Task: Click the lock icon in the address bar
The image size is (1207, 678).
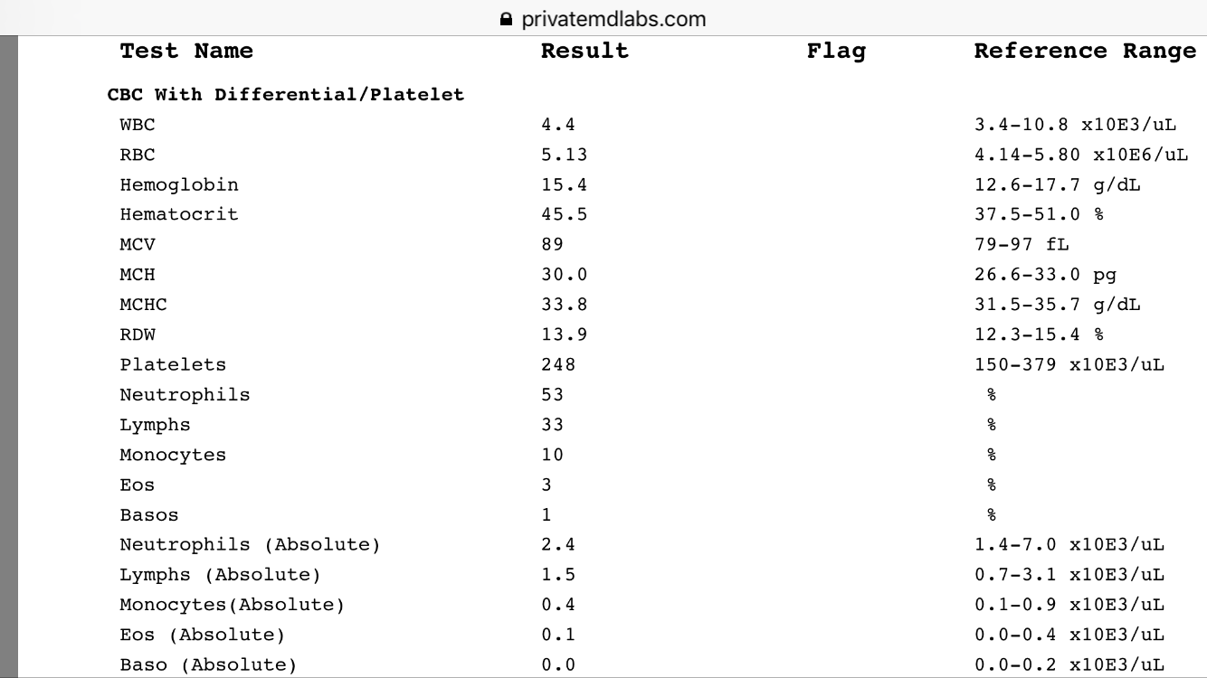Action: tap(506, 19)
